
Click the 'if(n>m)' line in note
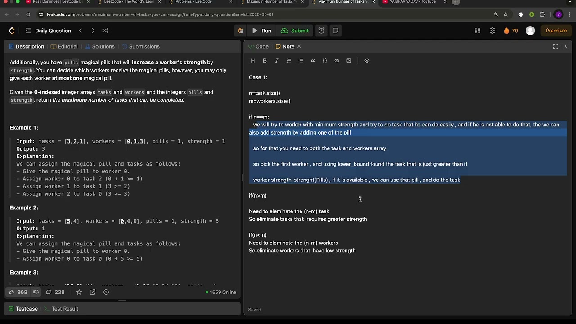258,196
